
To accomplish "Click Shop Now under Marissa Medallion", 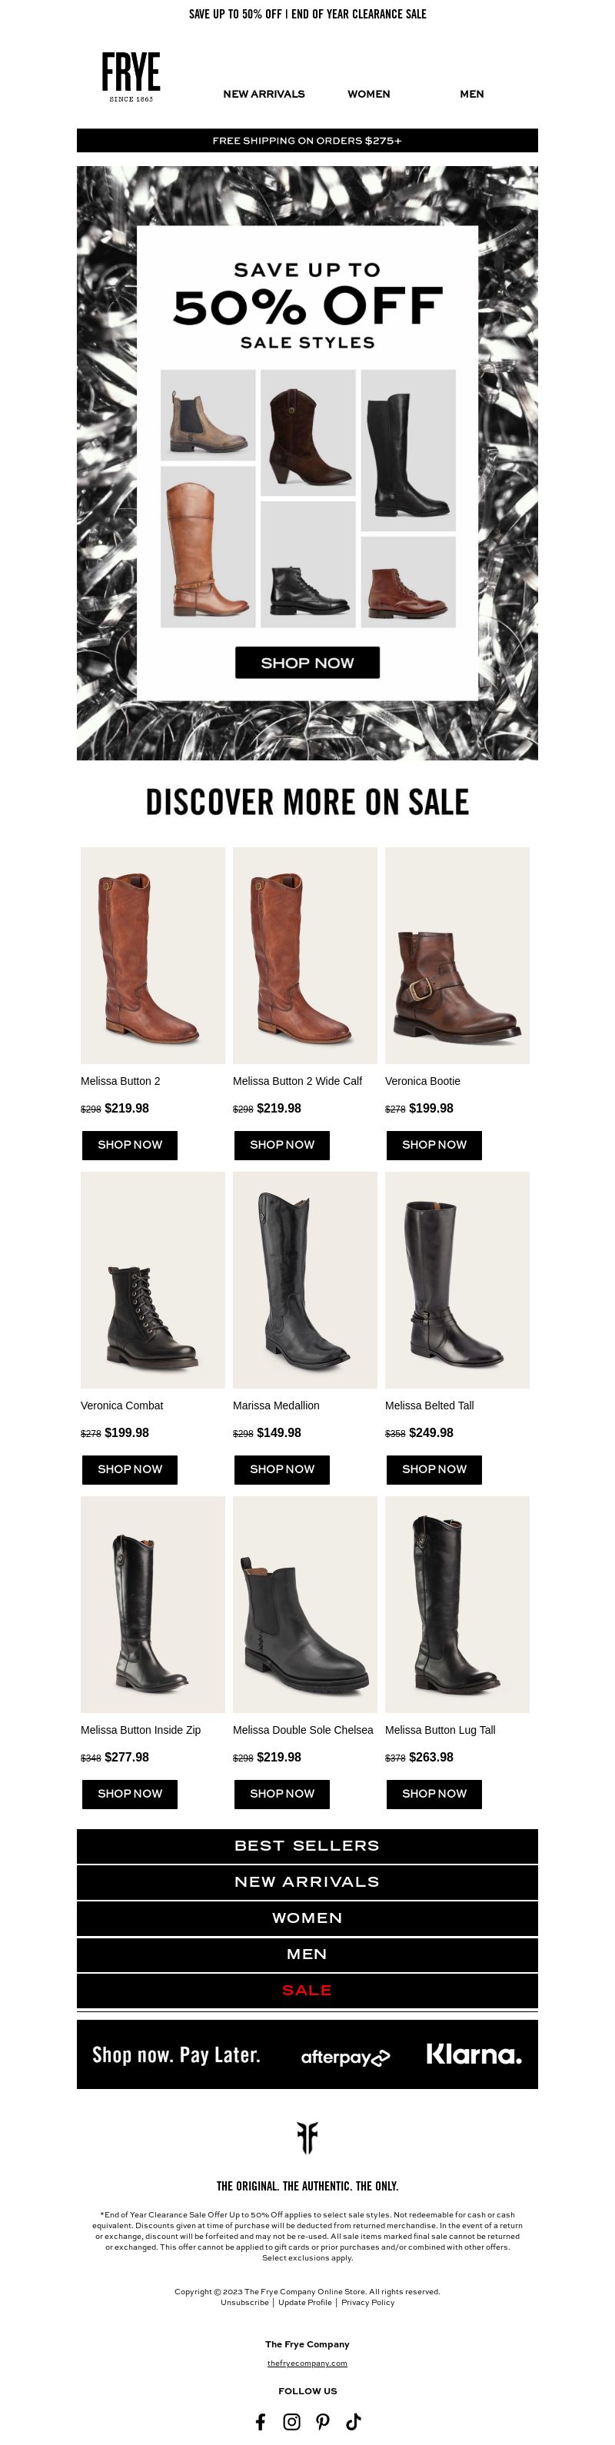I will (x=282, y=1469).
